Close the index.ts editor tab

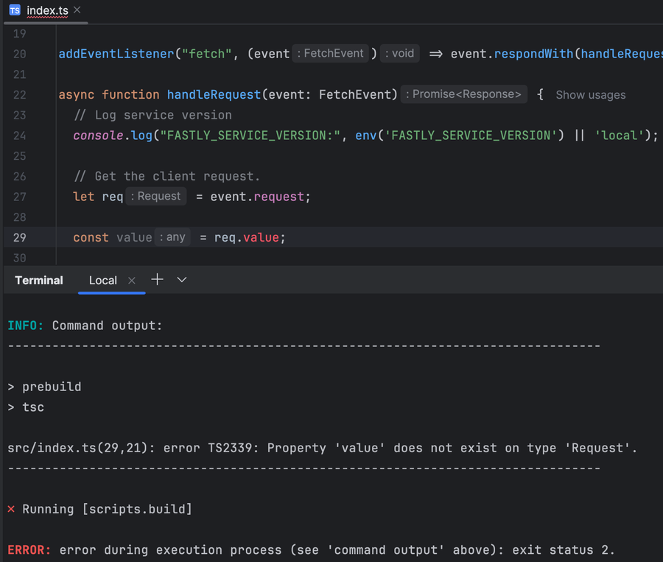click(77, 10)
